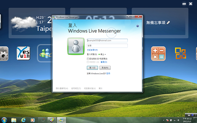Open the network signal tray icon

(175, 120)
